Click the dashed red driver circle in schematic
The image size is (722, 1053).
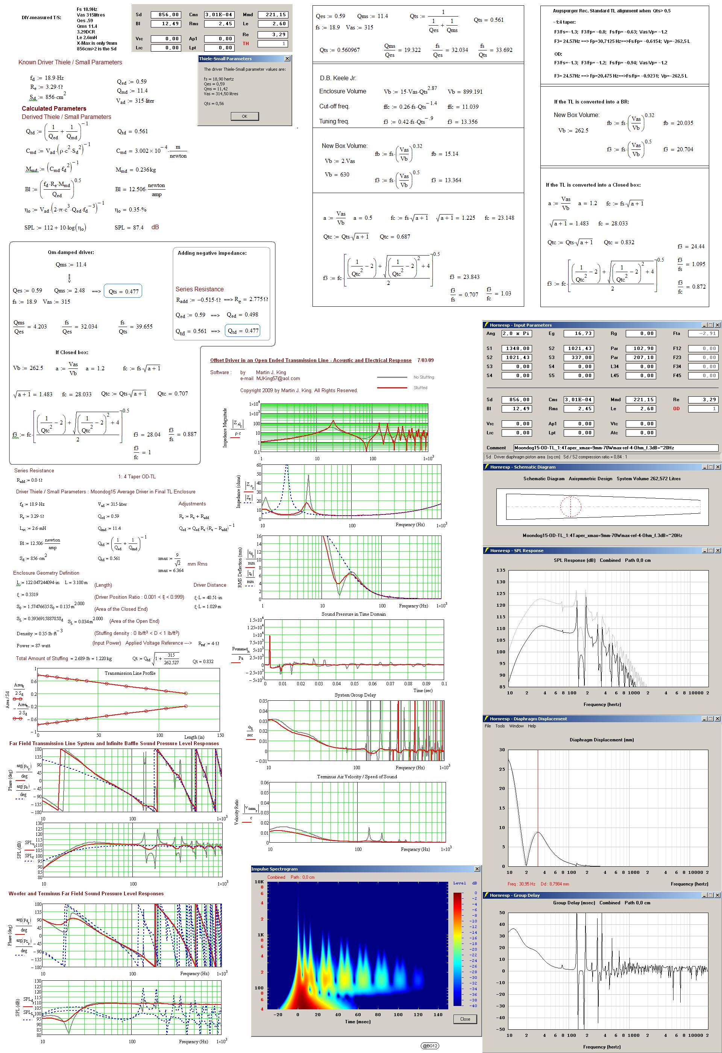click(571, 507)
